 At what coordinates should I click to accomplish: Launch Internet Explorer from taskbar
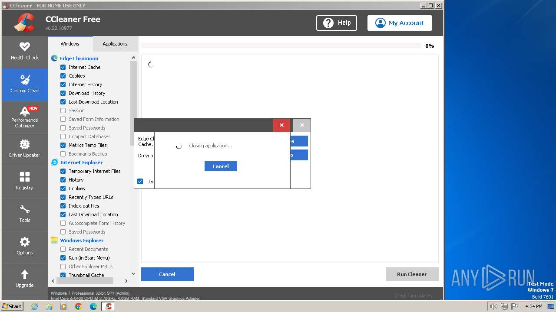point(34,306)
